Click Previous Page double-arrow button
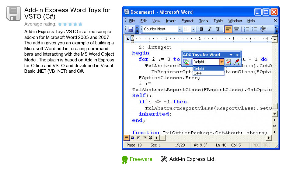The height and width of the screenshot is (173, 286). click(274, 120)
